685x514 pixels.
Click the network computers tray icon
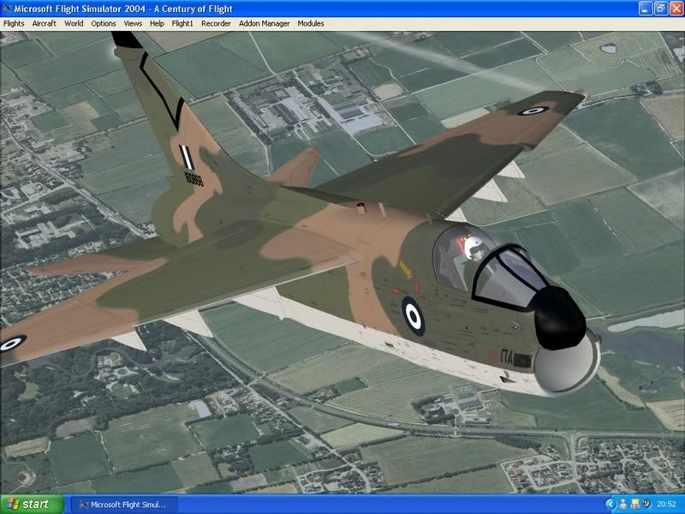point(634,505)
